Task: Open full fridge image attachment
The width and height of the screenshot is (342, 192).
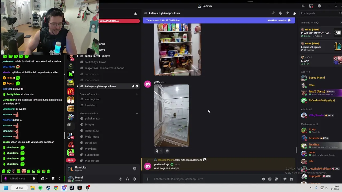Action: point(177,49)
